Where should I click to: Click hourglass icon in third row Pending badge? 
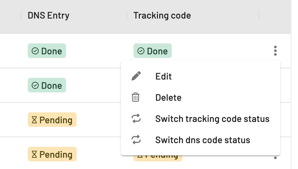point(34,120)
